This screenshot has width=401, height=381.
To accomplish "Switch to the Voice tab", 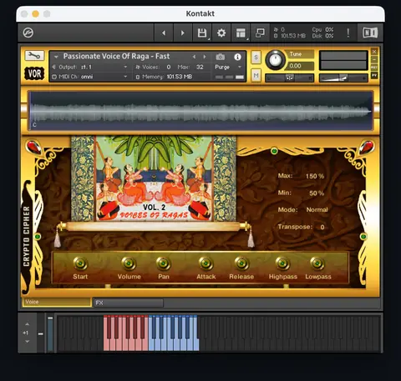I will pos(57,302).
